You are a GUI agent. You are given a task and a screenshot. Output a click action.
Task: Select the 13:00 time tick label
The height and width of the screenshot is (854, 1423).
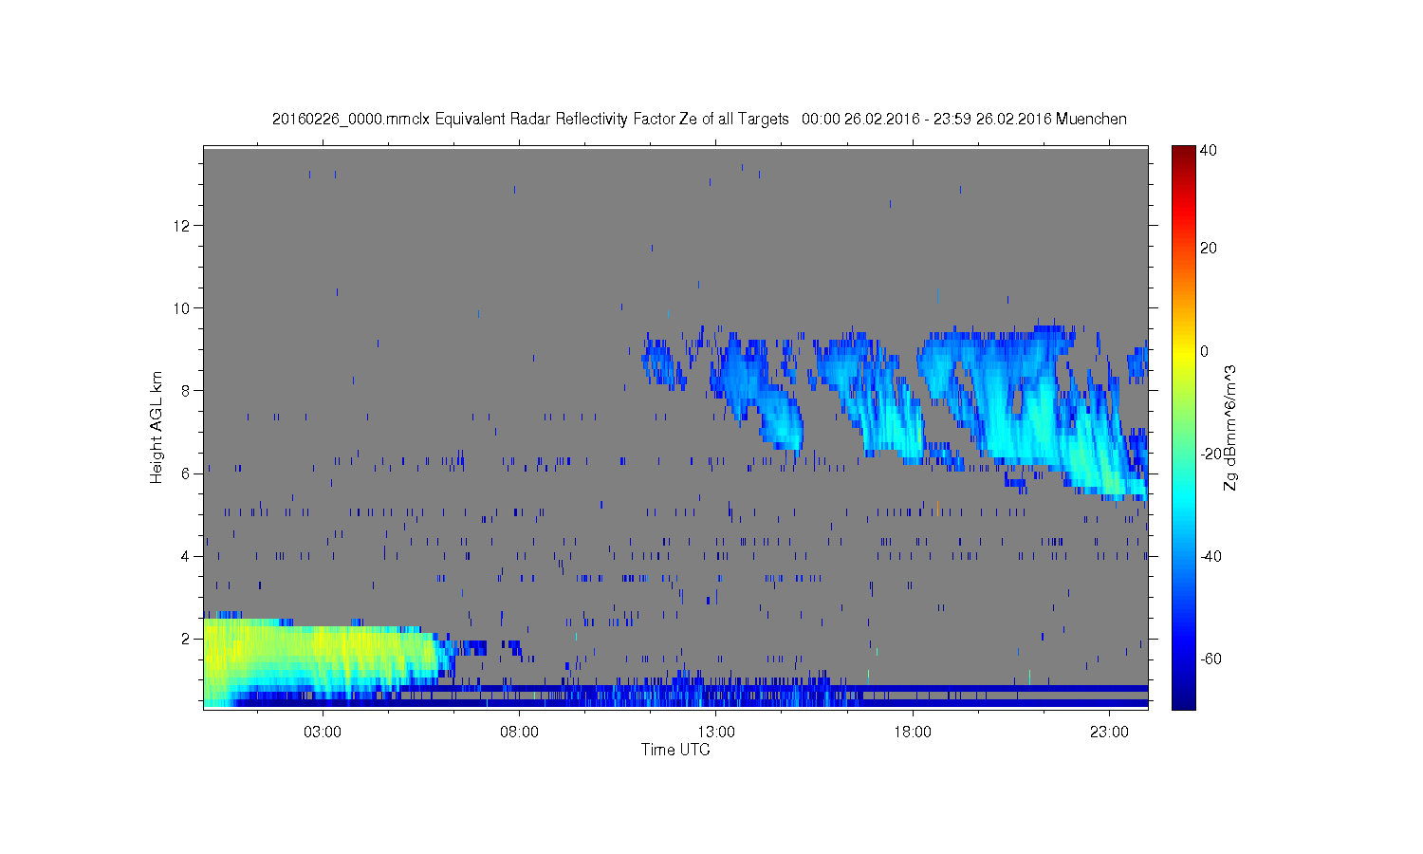pyautogui.click(x=716, y=733)
